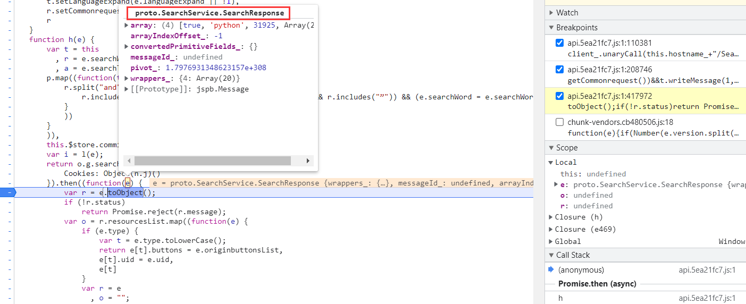Collapse the Scope section

coord(551,148)
